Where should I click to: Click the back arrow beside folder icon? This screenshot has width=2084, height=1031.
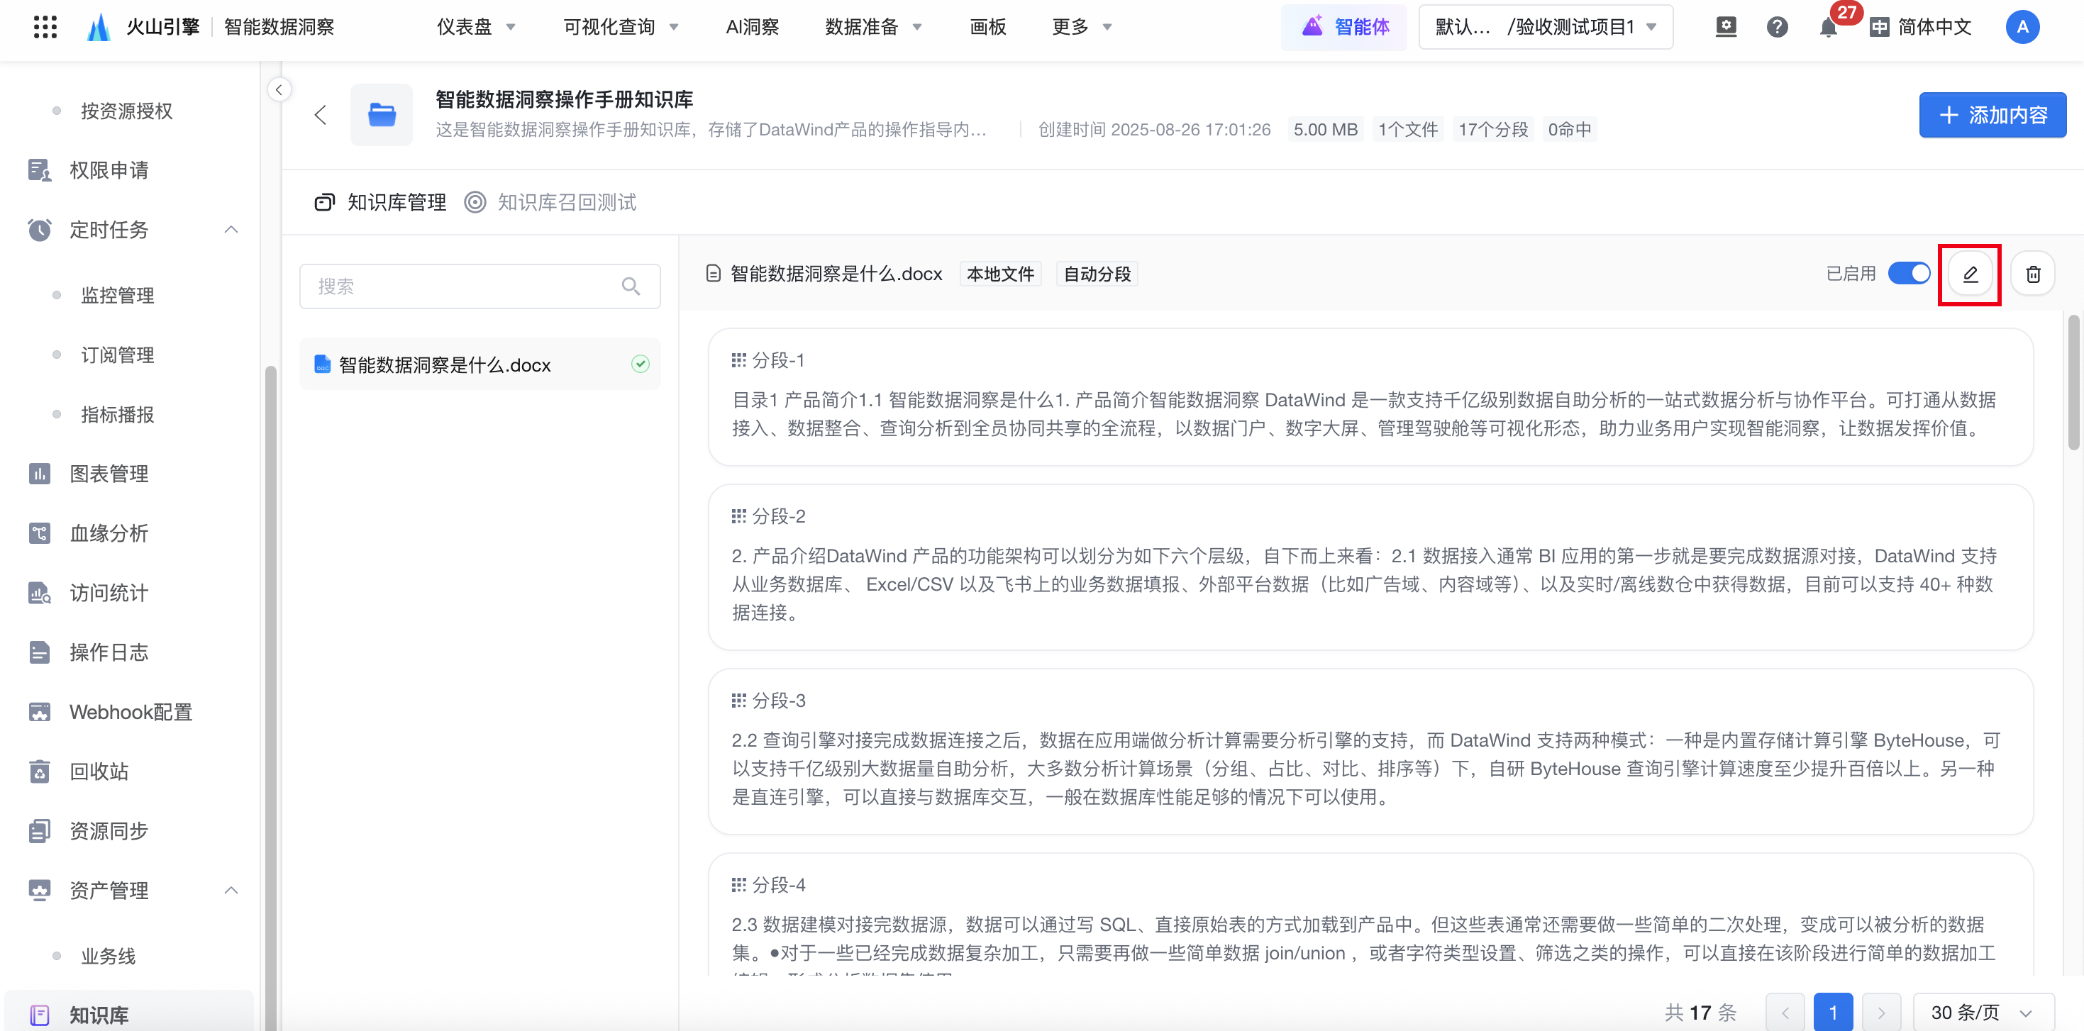pyautogui.click(x=321, y=115)
